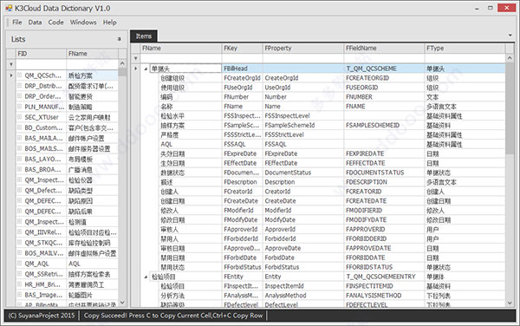The image size is (520, 326).
Task: Select the QM_STKQC... row in Lists
Action: (68, 243)
